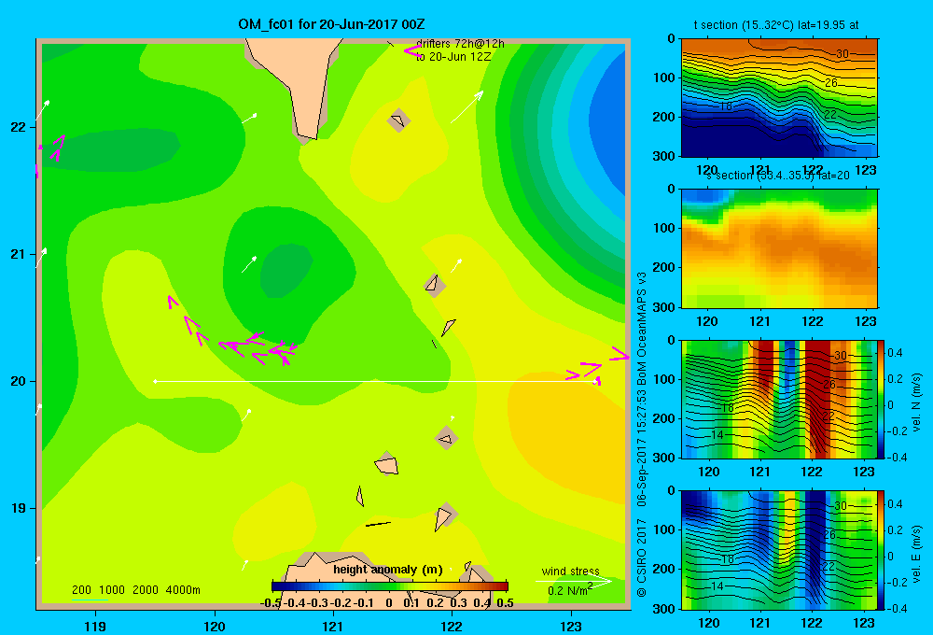Click the map title OM_fc01 for 20-Jun-2017 00Z
933x635 pixels.
pyautogui.click(x=331, y=24)
